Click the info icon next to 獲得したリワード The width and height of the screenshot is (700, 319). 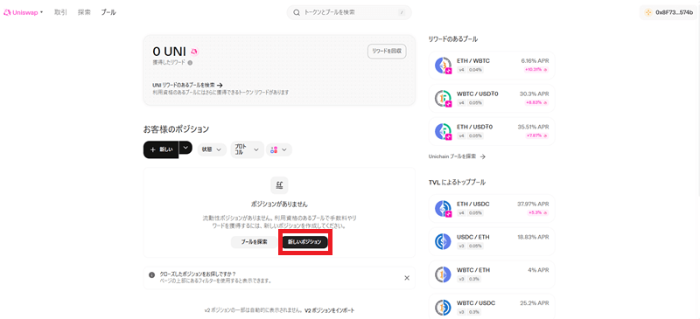(190, 63)
